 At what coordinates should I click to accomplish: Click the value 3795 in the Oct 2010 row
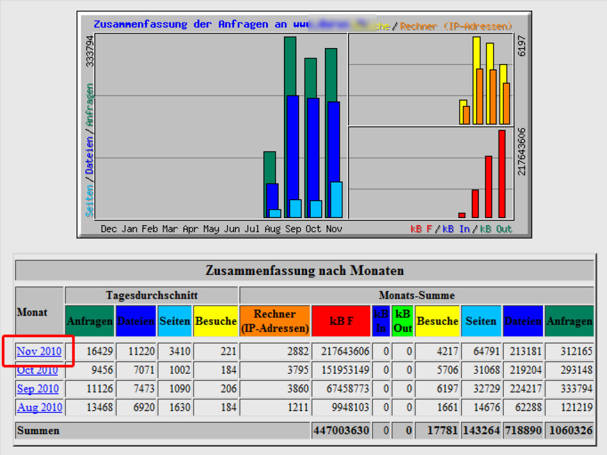tap(298, 370)
